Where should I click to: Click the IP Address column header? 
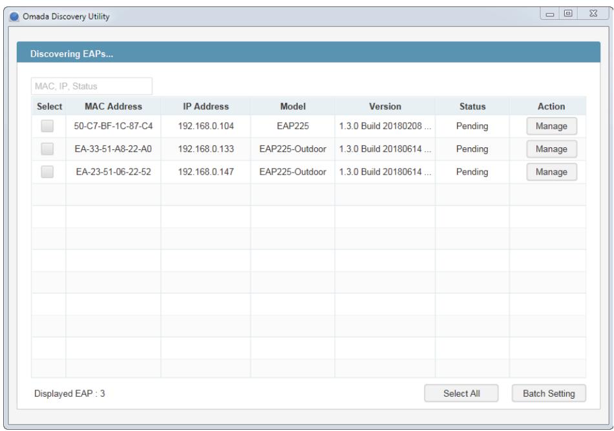206,107
